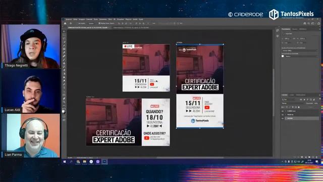
Task: Click the delete layer trash icon
Action: 316,157
